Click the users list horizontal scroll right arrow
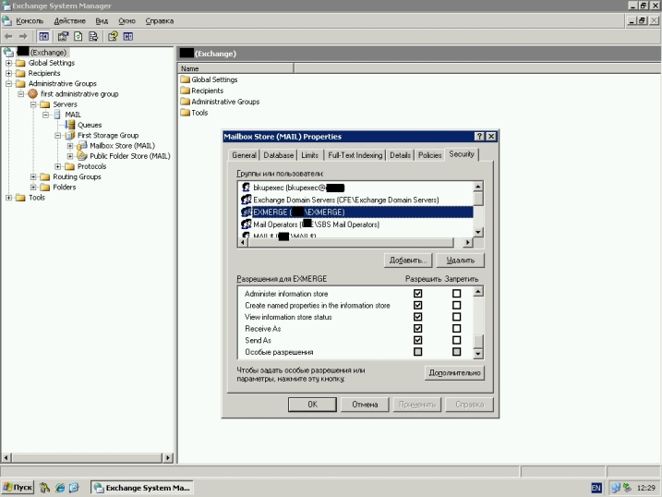Image resolution: width=662 pixels, height=497 pixels. click(467, 242)
